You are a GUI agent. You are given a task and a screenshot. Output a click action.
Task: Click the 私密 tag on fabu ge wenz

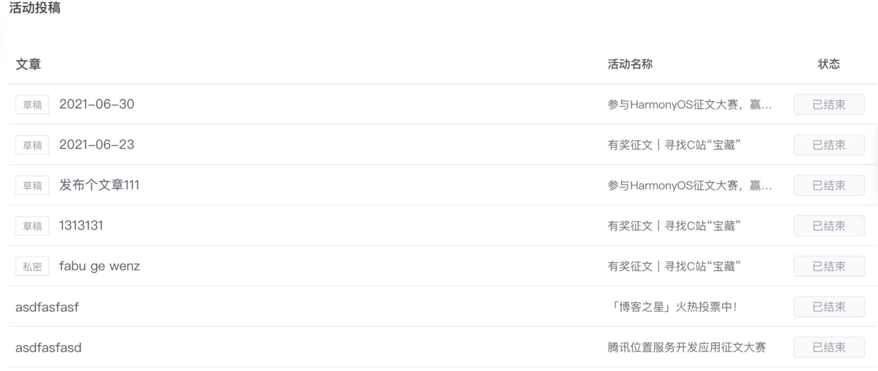point(32,267)
